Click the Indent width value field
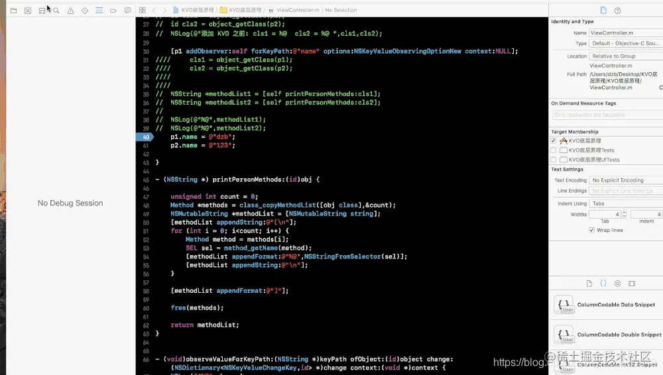The image size is (663, 375). tap(646, 215)
